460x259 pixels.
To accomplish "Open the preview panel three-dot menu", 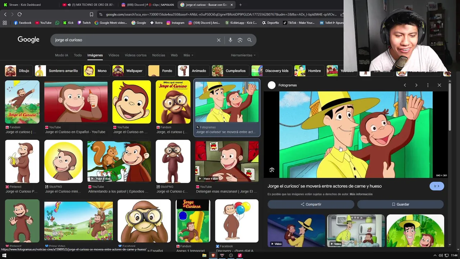I will 428,85.
